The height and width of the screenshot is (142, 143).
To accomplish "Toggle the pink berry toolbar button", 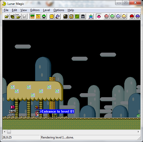I will pyautogui.click(x=99, y=16).
